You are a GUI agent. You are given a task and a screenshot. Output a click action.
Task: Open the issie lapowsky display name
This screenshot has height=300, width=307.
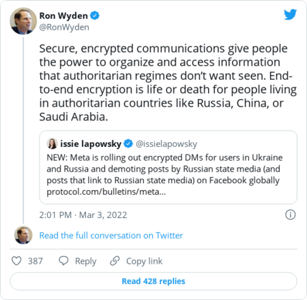pyautogui.click(x=91, y=144)
